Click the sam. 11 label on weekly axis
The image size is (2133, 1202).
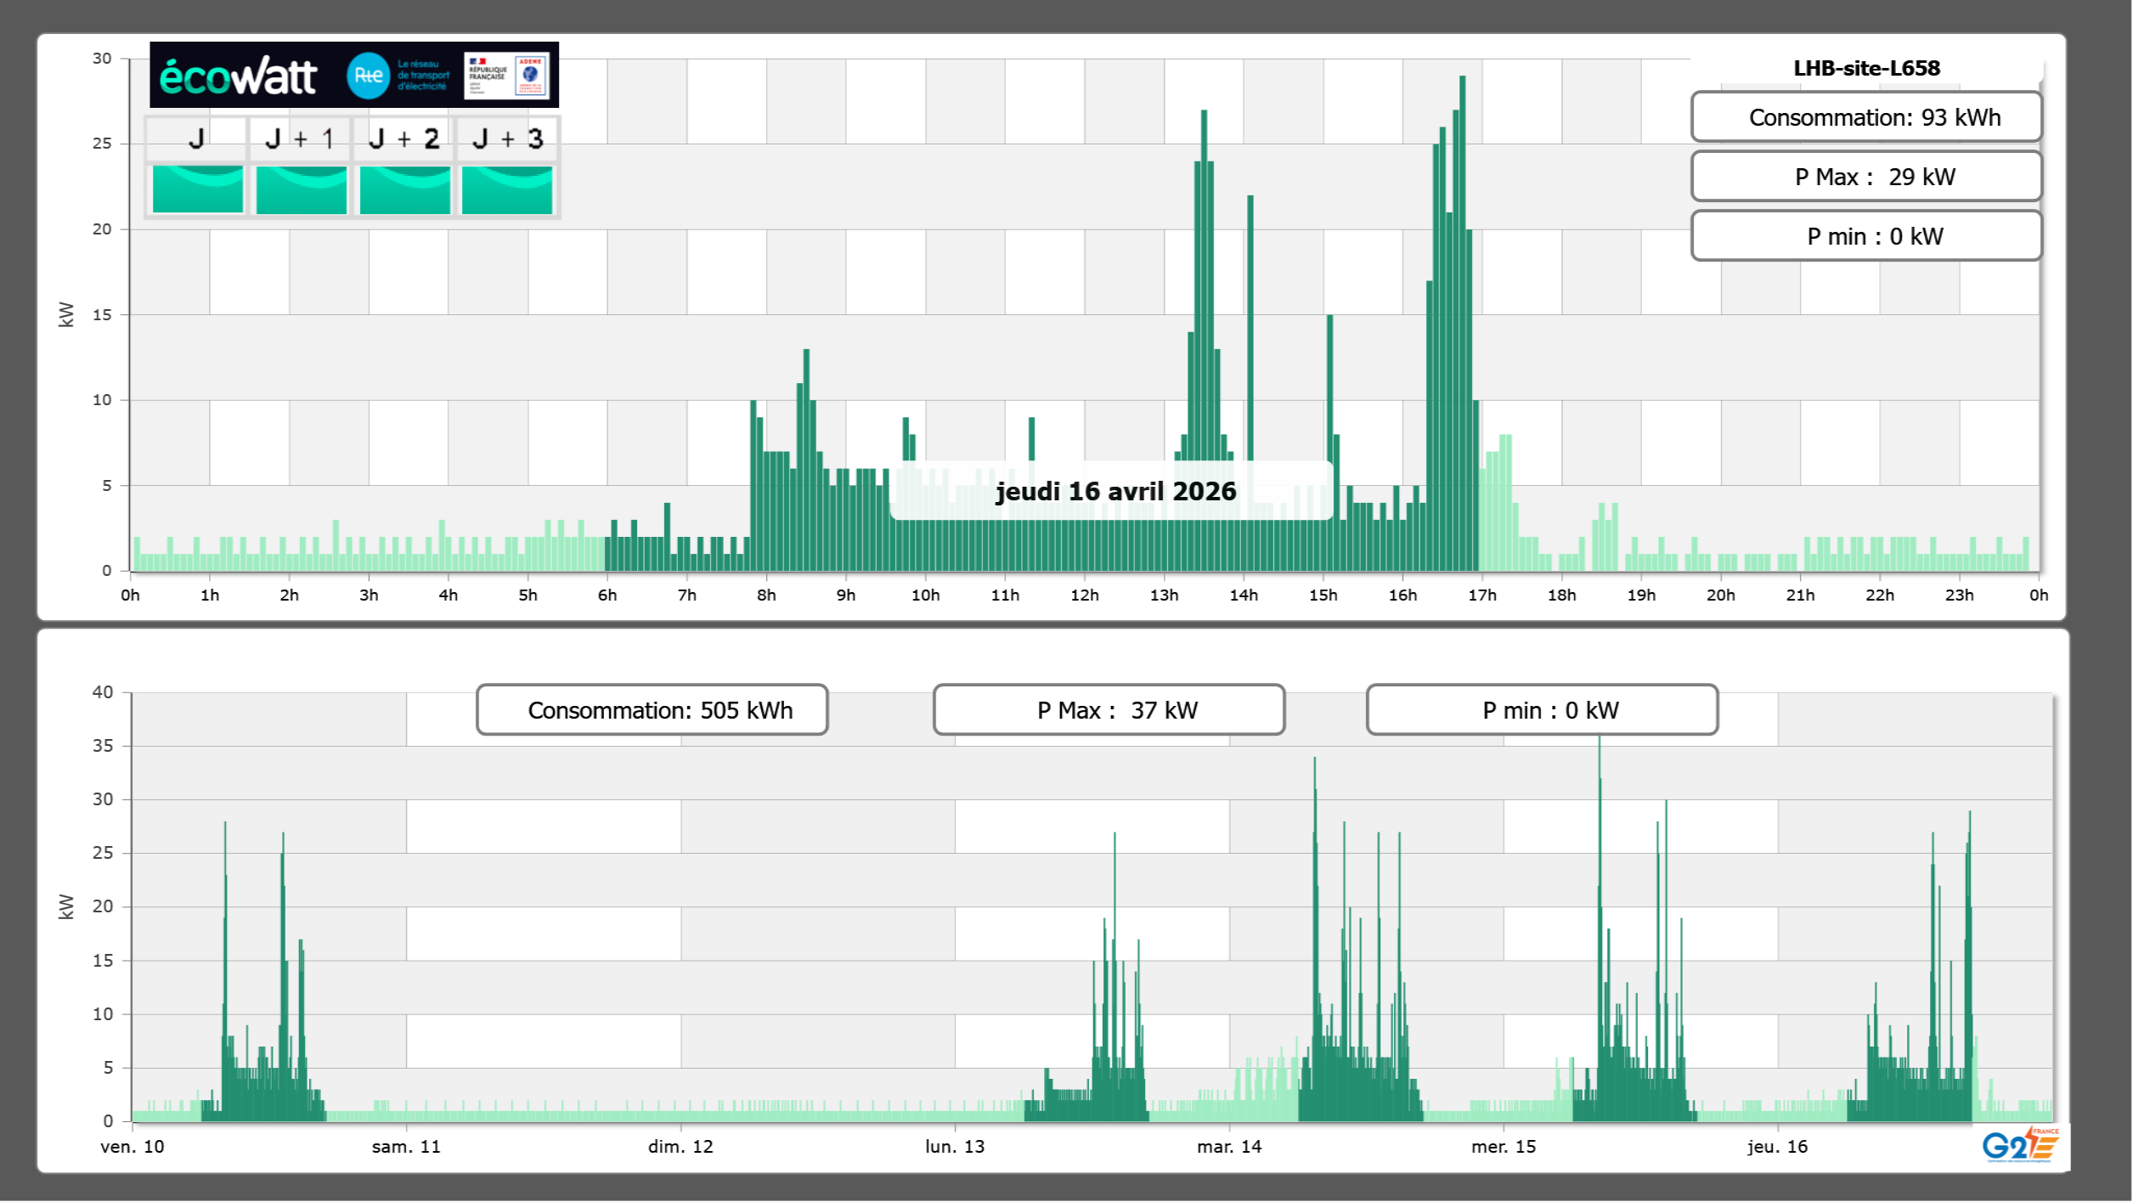coord(406,1147)
